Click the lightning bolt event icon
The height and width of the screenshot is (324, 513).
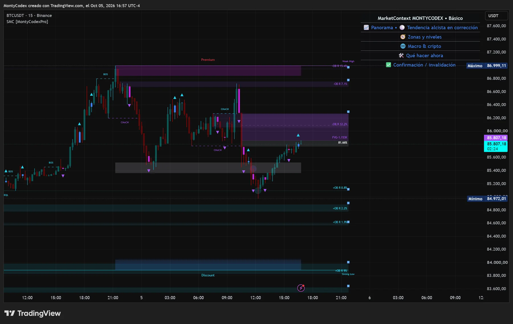point(301,288)
